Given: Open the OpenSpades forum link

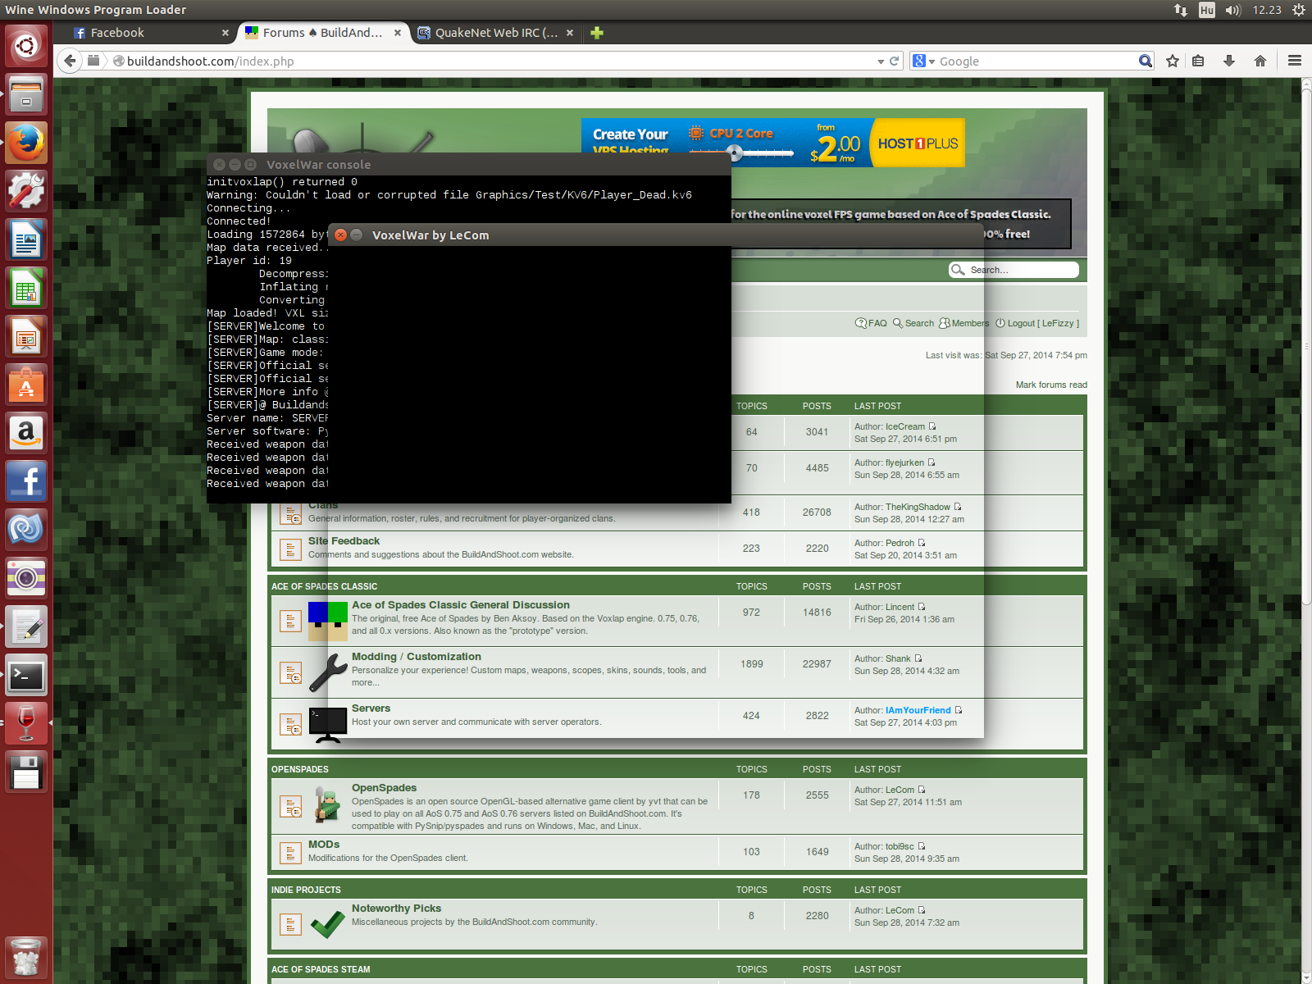Looking at the screenshot, I should (x=384, y=788).
